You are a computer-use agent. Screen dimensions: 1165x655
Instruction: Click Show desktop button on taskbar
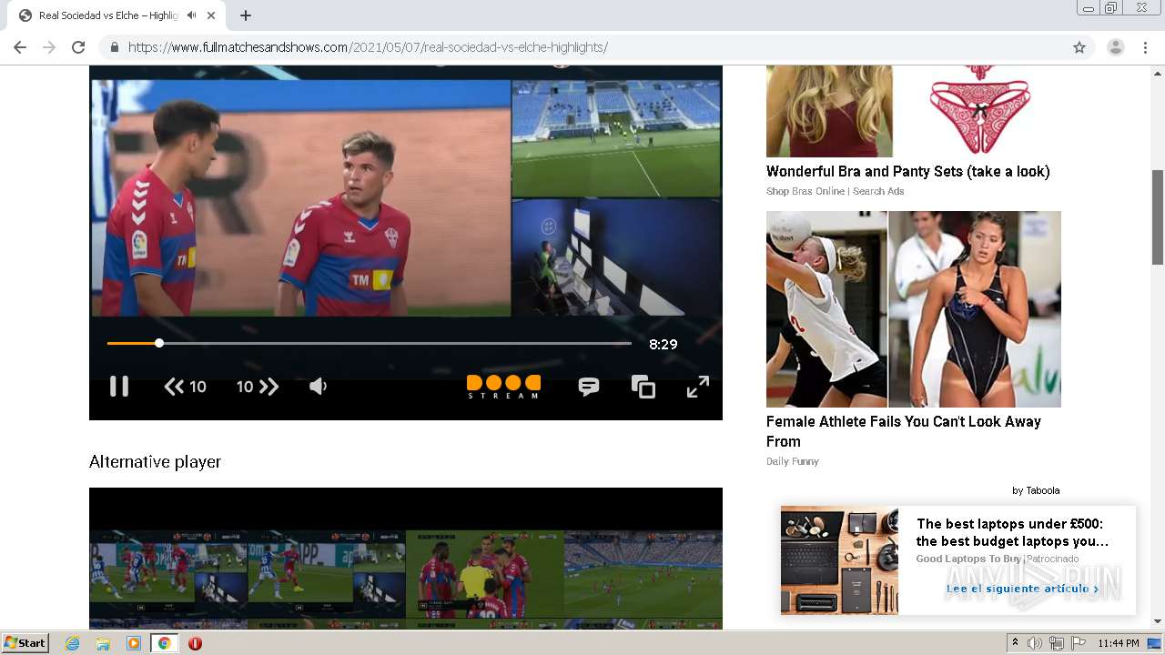(1155, 643)
